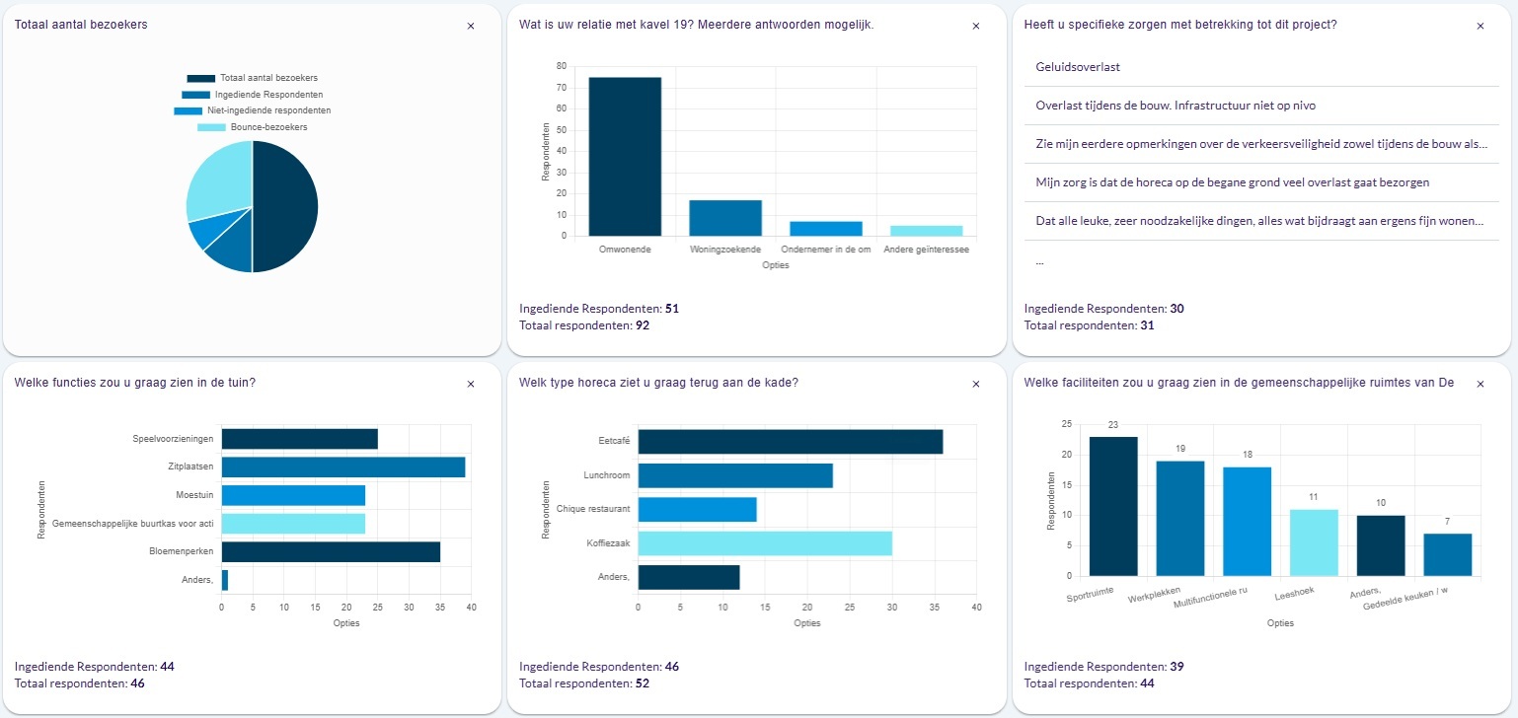Select the "Eetcafé" bar in the horeca chart

(x=790, y=442)
